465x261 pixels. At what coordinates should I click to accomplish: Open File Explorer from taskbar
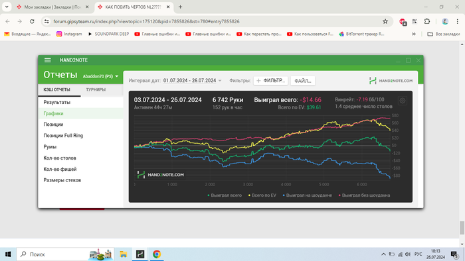tap(124, 254)
